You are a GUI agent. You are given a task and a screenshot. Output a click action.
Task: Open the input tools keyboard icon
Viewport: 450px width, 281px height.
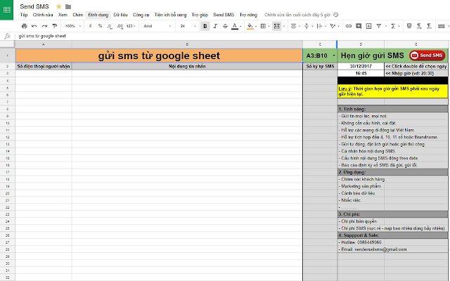[x=442, y=26]
